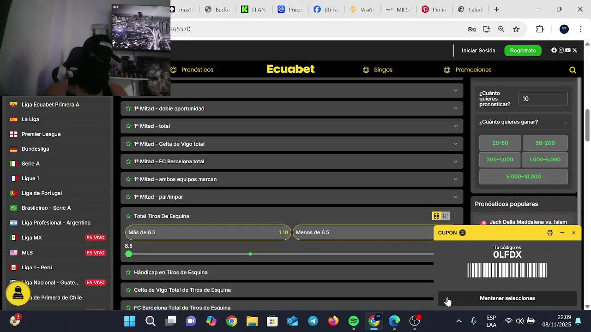Favorite 'Hándicap en Tiros de Esquina' star
Viewport: 591px width, 332px height.
click(x=128, y=273)
